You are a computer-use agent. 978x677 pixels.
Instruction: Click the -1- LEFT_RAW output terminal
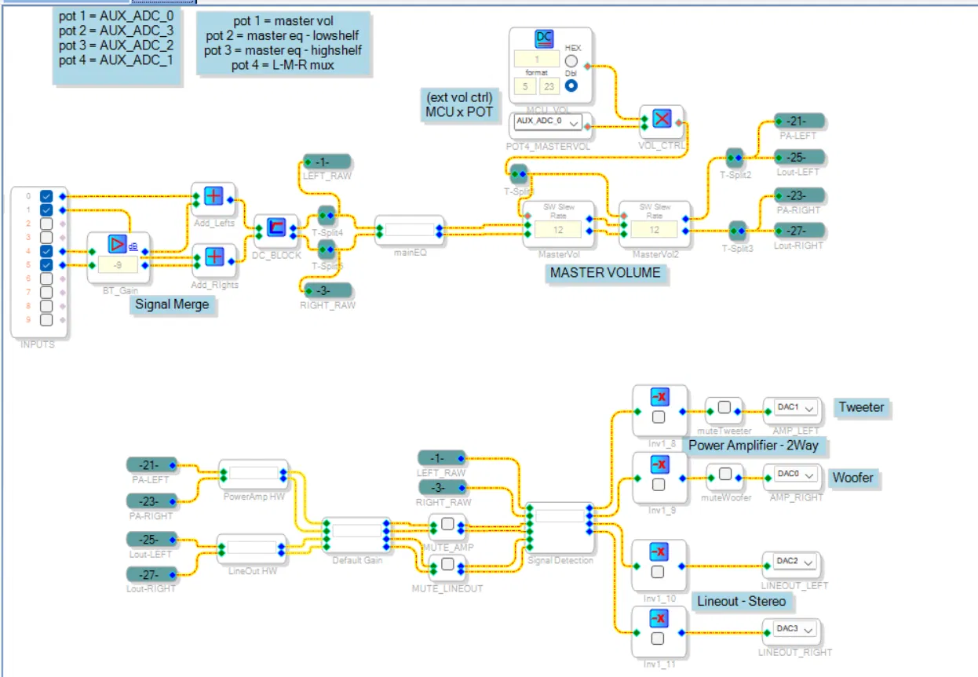pyautogui.click(x=328, y=161)
